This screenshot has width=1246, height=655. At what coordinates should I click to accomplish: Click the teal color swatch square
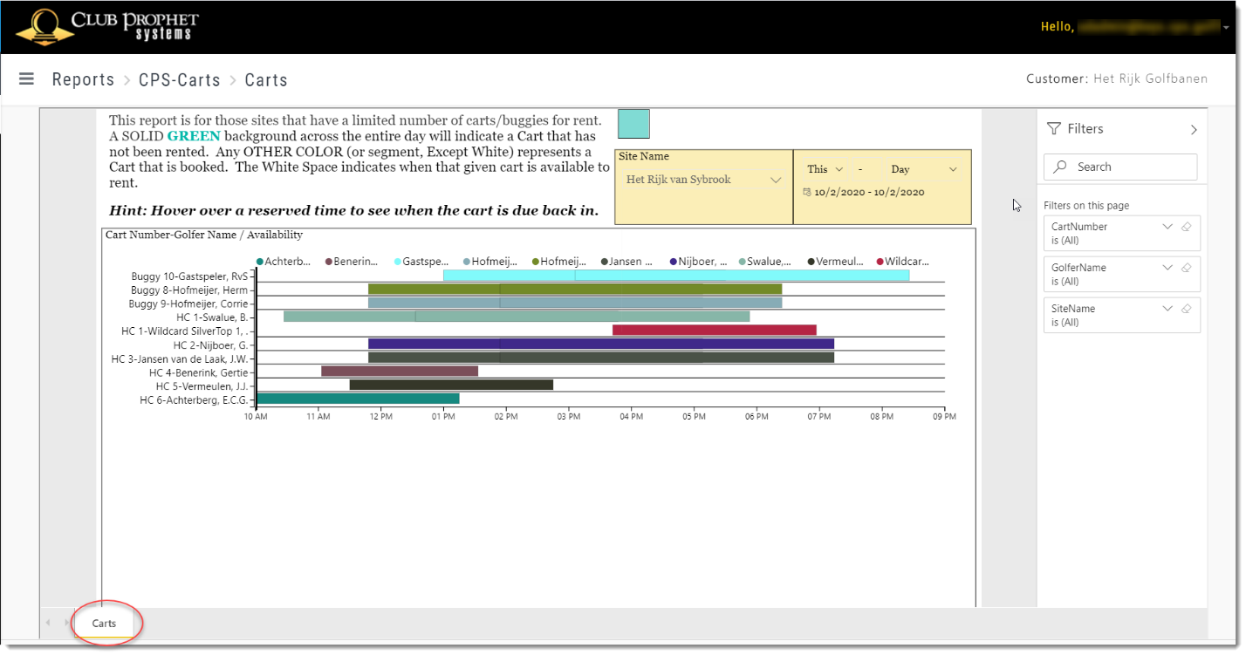[x=633, y=124]
